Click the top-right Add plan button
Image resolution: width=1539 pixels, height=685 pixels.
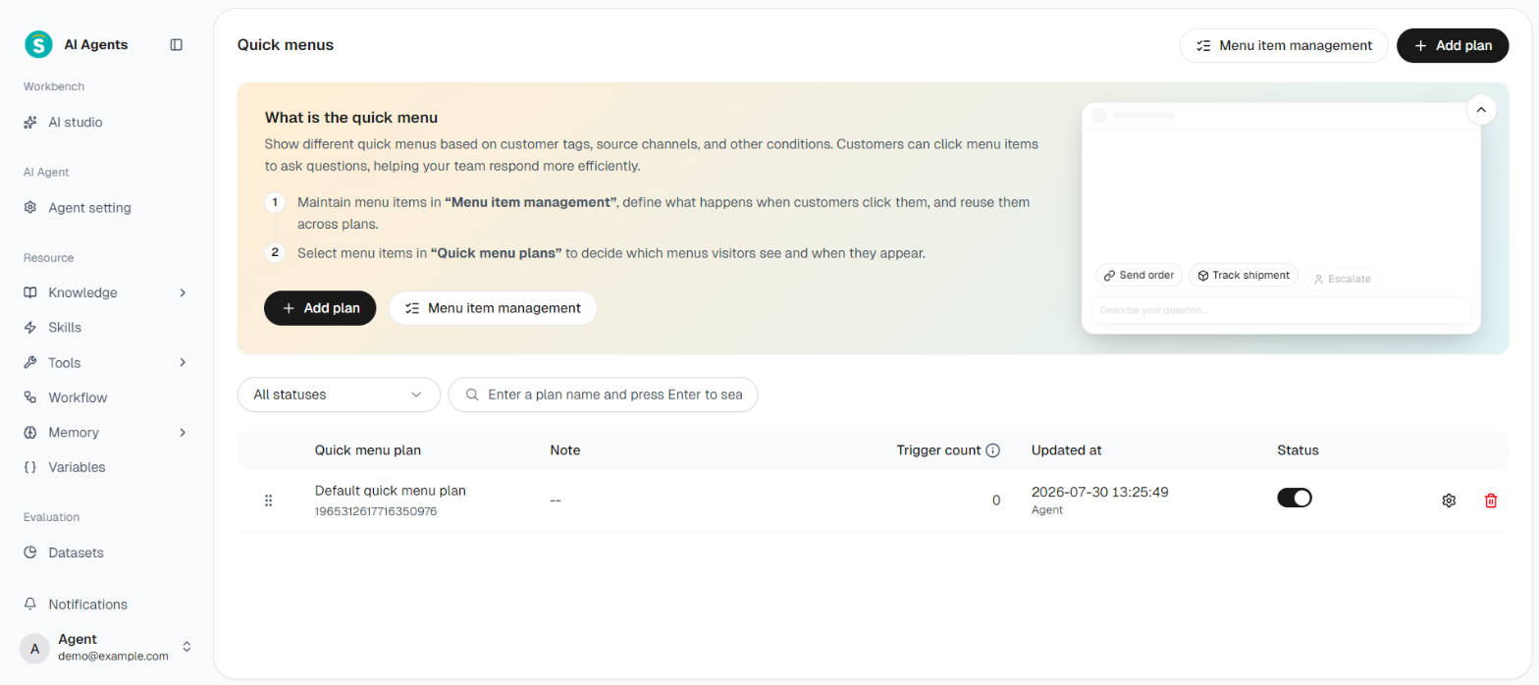(1453, 45)
